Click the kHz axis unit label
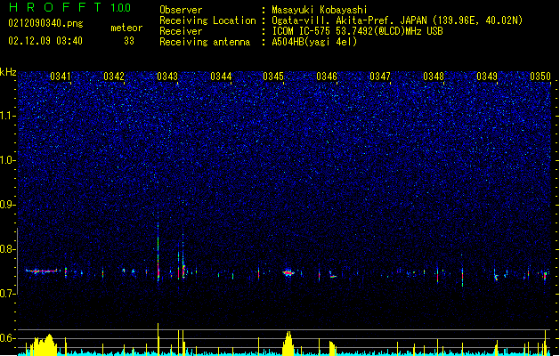 [8, 72]
